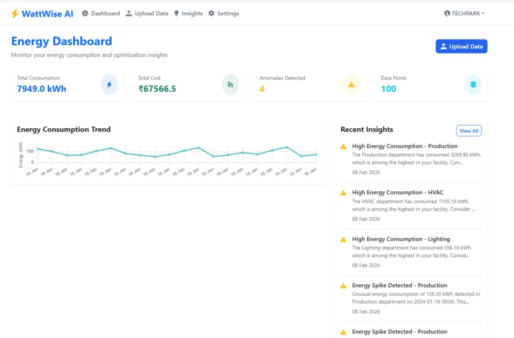Click the Upload Data icon in navbar

click(129, 13)
